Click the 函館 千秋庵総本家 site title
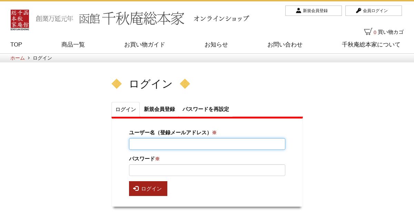The height and width of the screenshot is (217, 414). point(131,19)
